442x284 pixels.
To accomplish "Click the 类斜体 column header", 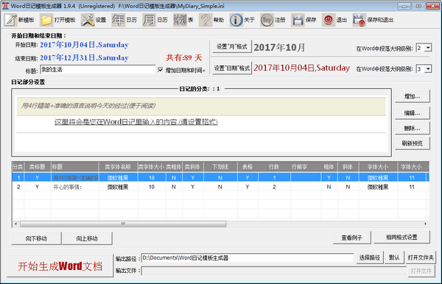I will pos(193,167).
